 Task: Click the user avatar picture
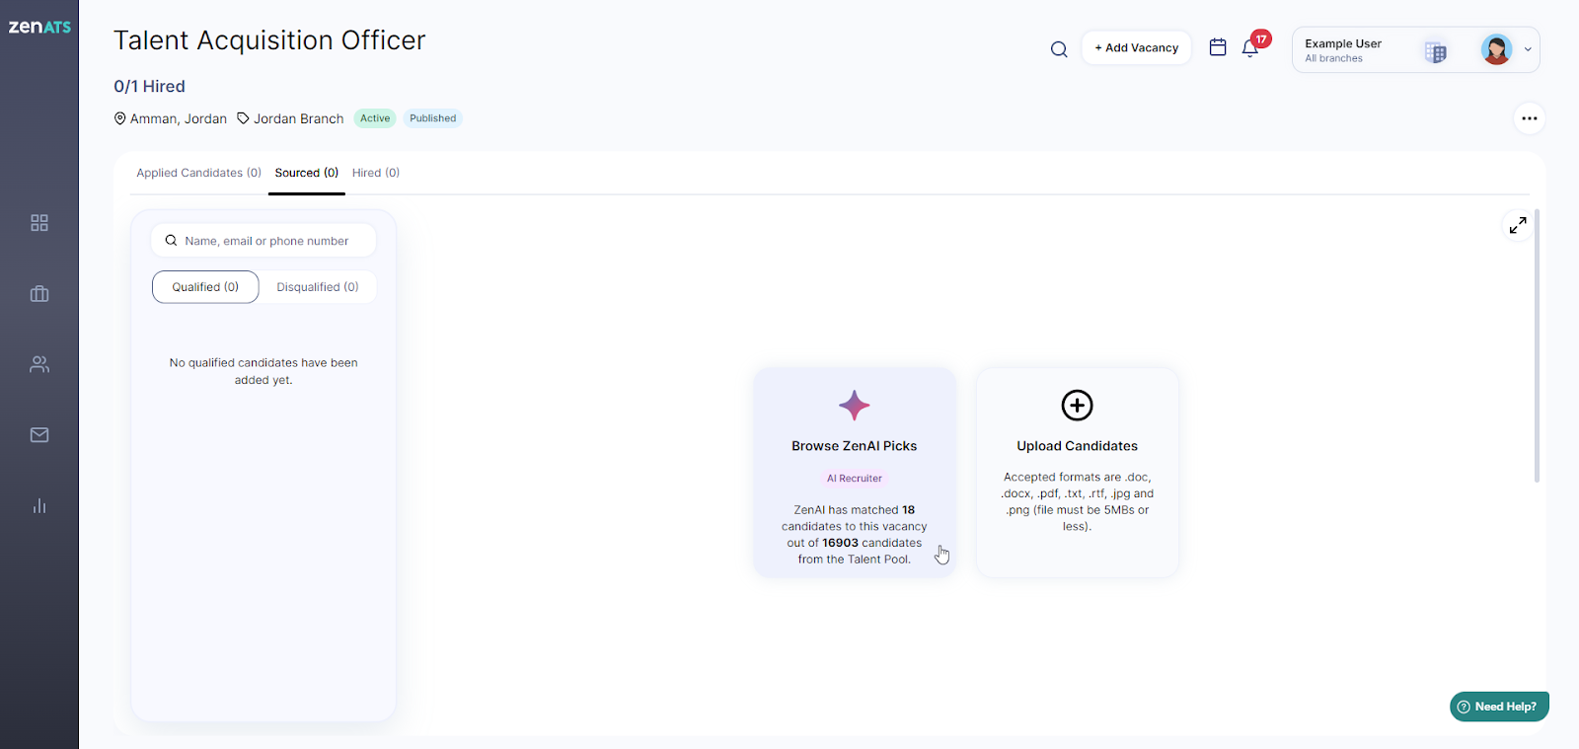click(1496, 49)
